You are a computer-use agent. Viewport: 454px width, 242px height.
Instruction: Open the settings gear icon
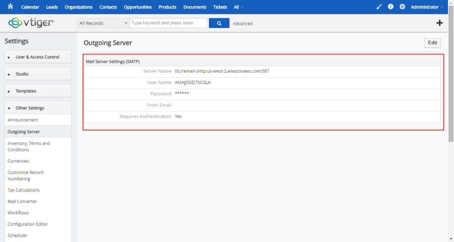click(402, 7)
